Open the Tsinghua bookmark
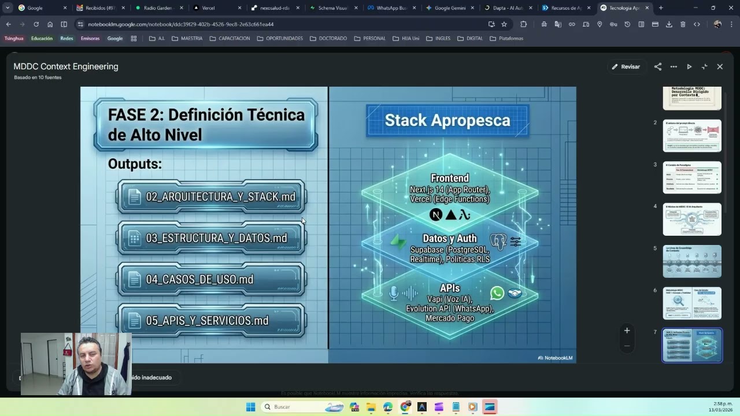Screen dimensions: 740x416 (14, 39)
